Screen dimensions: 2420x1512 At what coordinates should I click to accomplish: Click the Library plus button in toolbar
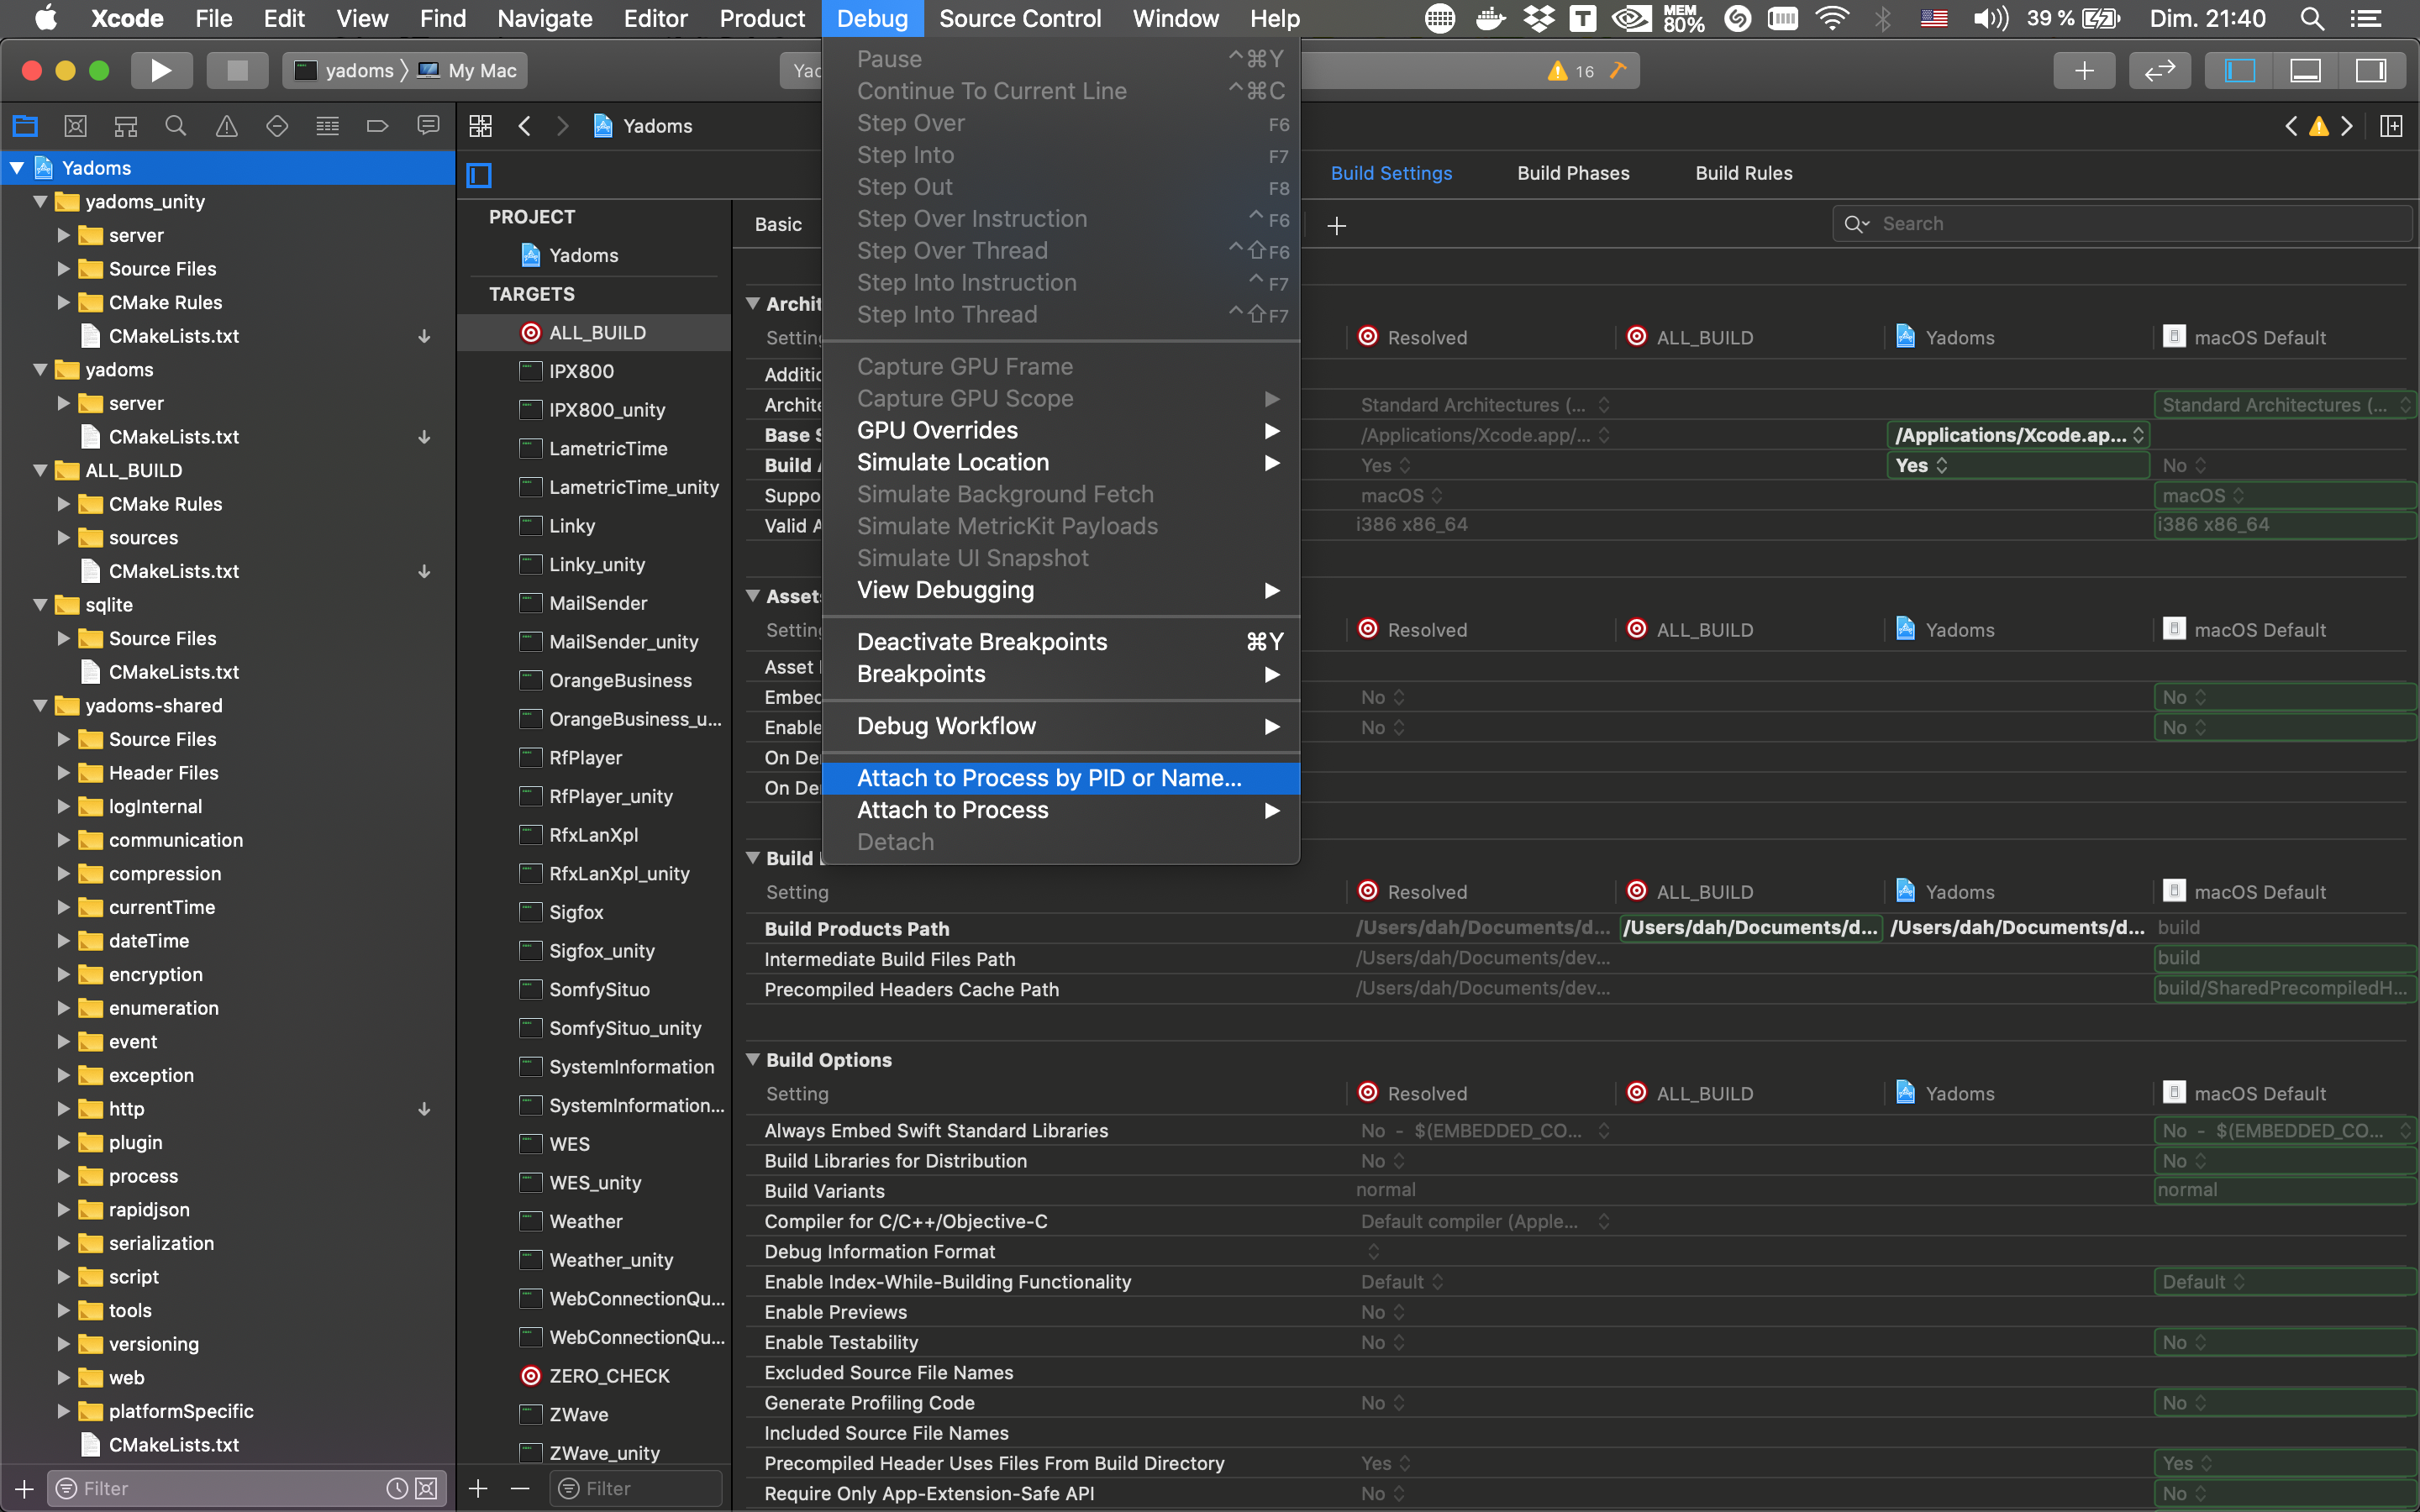(x=2084, y=70)
